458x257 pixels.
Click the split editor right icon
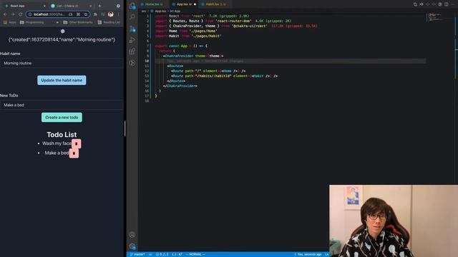pyautogui.click(x=447, y=4)
